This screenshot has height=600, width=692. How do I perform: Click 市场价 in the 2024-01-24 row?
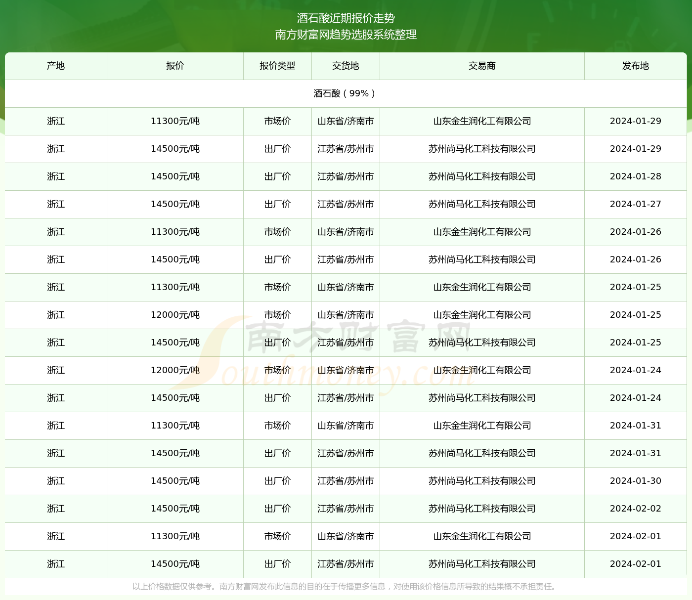(277, 370)
